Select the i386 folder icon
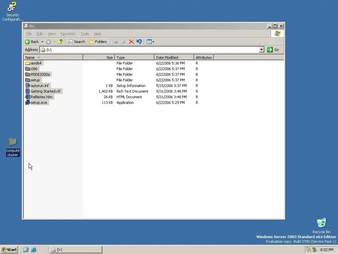 [x=28, y=69]
